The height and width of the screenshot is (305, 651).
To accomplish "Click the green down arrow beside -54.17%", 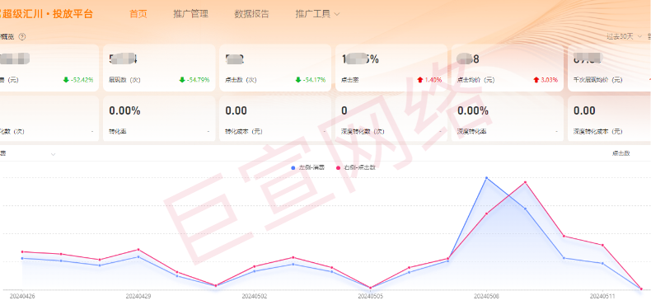I will [298, 80].
